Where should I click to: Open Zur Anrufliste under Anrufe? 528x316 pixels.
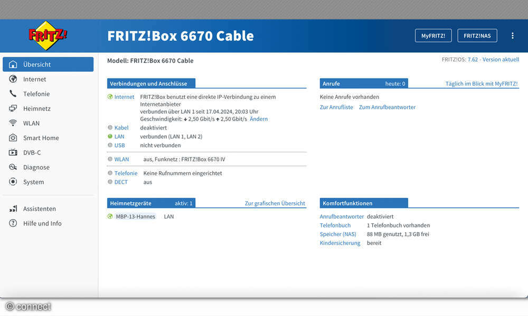pos(335,107)
